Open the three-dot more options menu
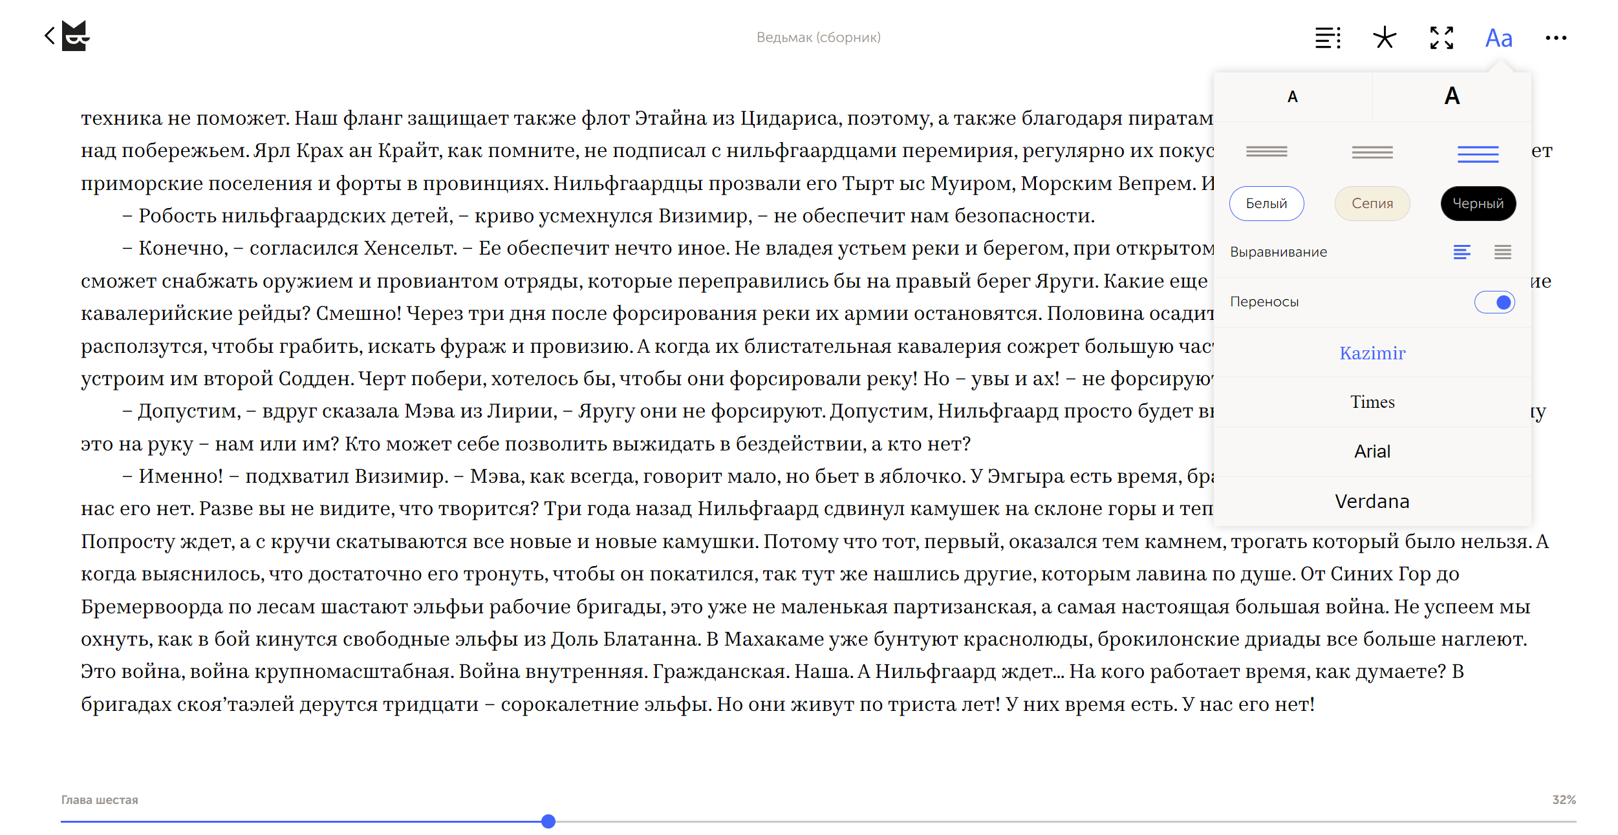The width and height of the screenshot is (1618, 835). (x=1555, y=38)
